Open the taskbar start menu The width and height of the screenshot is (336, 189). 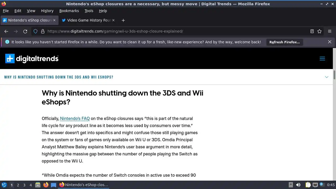point(4,185)
